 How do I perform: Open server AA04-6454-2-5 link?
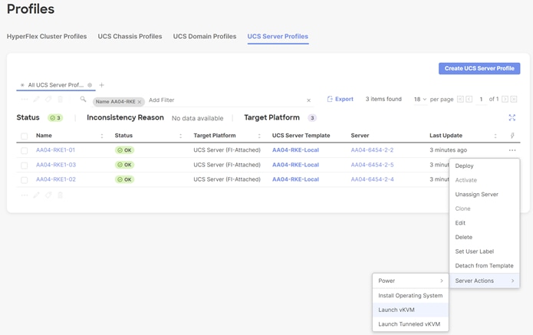pos(372,165)
